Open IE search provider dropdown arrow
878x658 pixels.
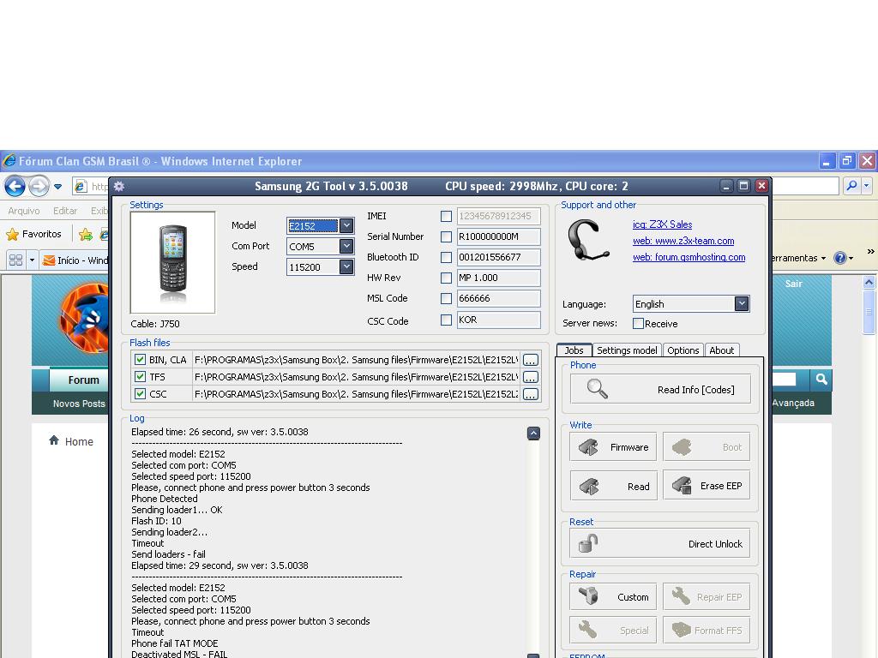[866, 186]
